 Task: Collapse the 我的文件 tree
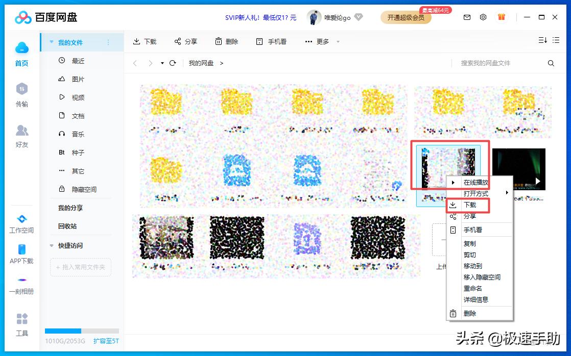click(52, 42)
